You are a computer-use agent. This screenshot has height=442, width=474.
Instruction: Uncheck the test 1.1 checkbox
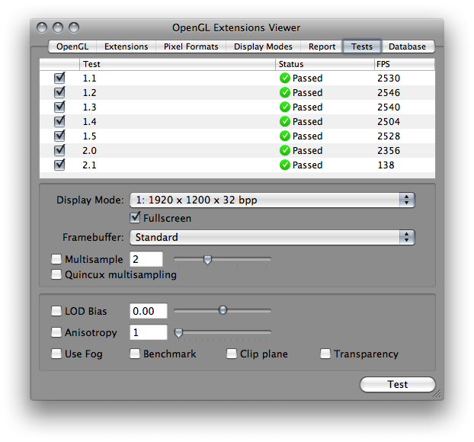[x=59, y=78]
